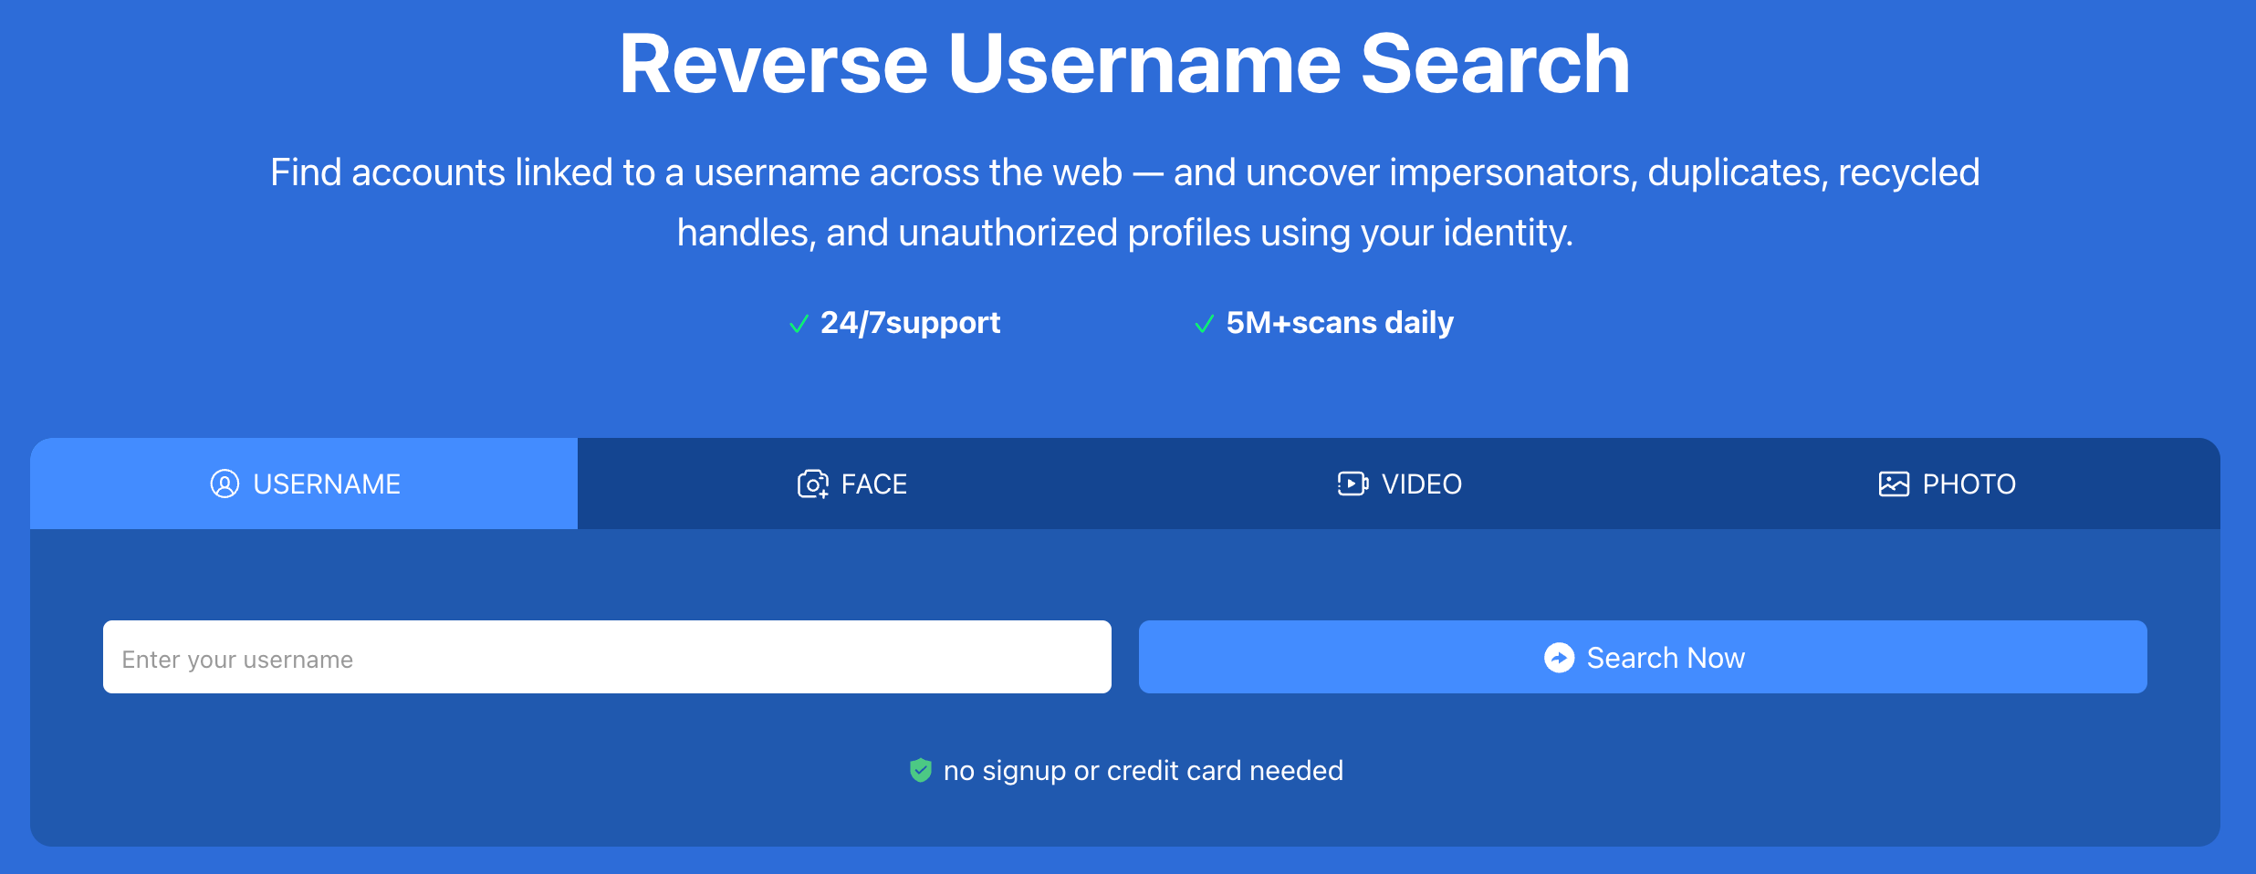Click the video player icon on VIDEO tab

[1353, 484]
